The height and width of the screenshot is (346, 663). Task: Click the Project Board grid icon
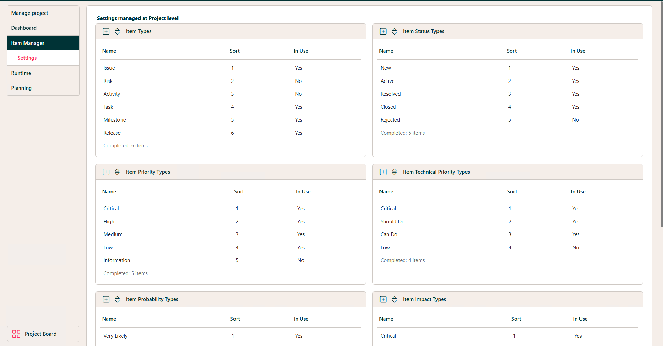pyautogui.click(x=16, y=334)
